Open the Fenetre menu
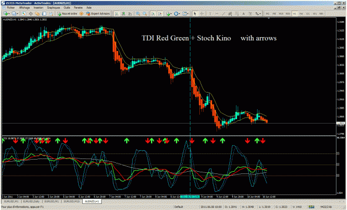 pyautogui.click(x=78, y=8)
